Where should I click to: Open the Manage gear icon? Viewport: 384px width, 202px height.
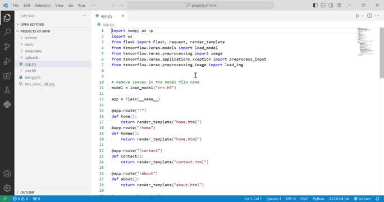(x=7, y=188)
